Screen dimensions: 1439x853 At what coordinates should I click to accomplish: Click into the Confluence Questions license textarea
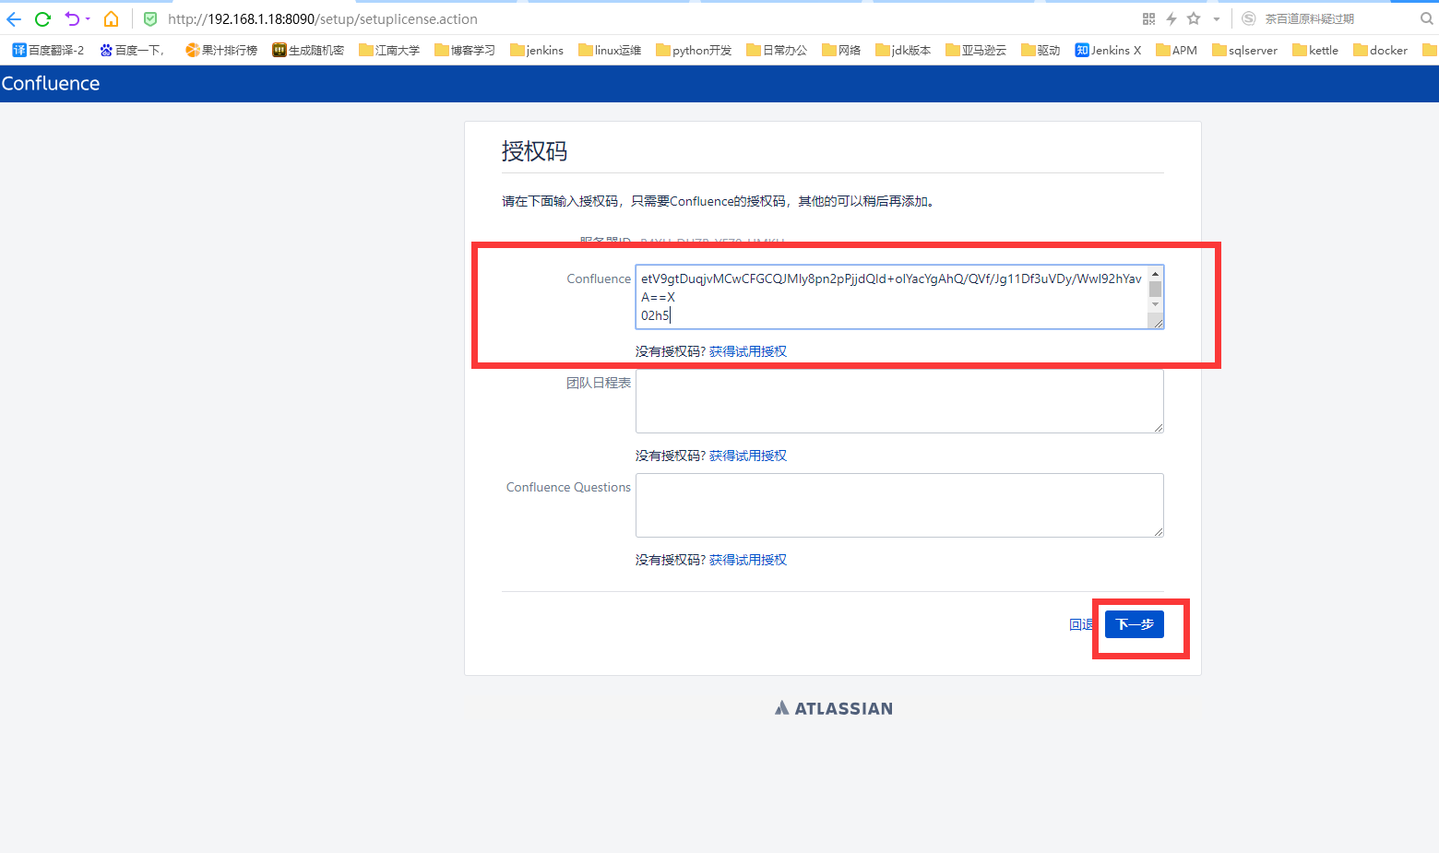tap(899, 505)
